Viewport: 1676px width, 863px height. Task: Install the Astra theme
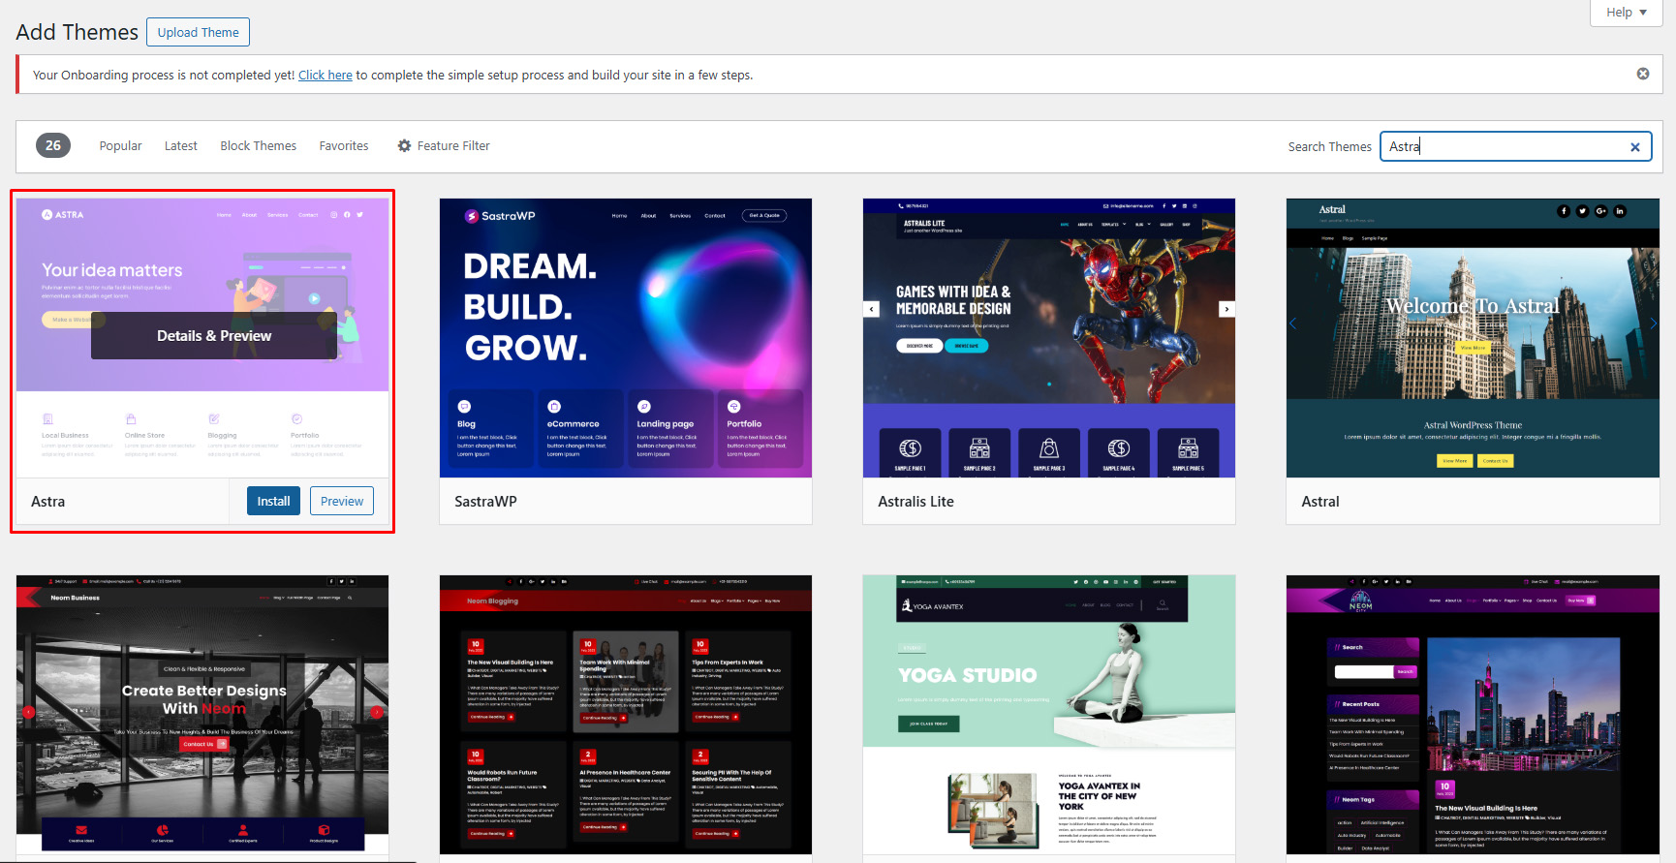click(x=273, y=501)
